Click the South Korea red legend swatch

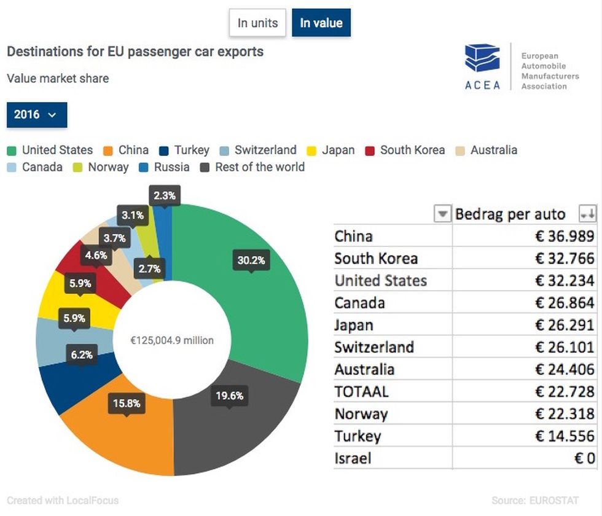click(x=370, y=151)
